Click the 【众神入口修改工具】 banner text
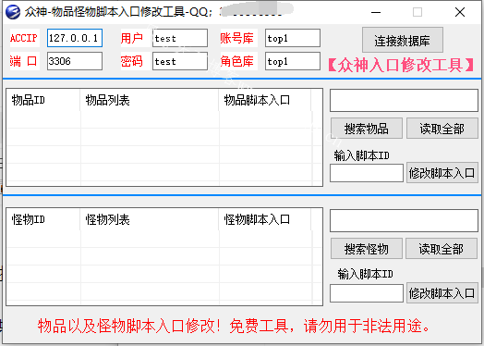The width and height of the screenshot is (484, 346). tap(401, 65)
